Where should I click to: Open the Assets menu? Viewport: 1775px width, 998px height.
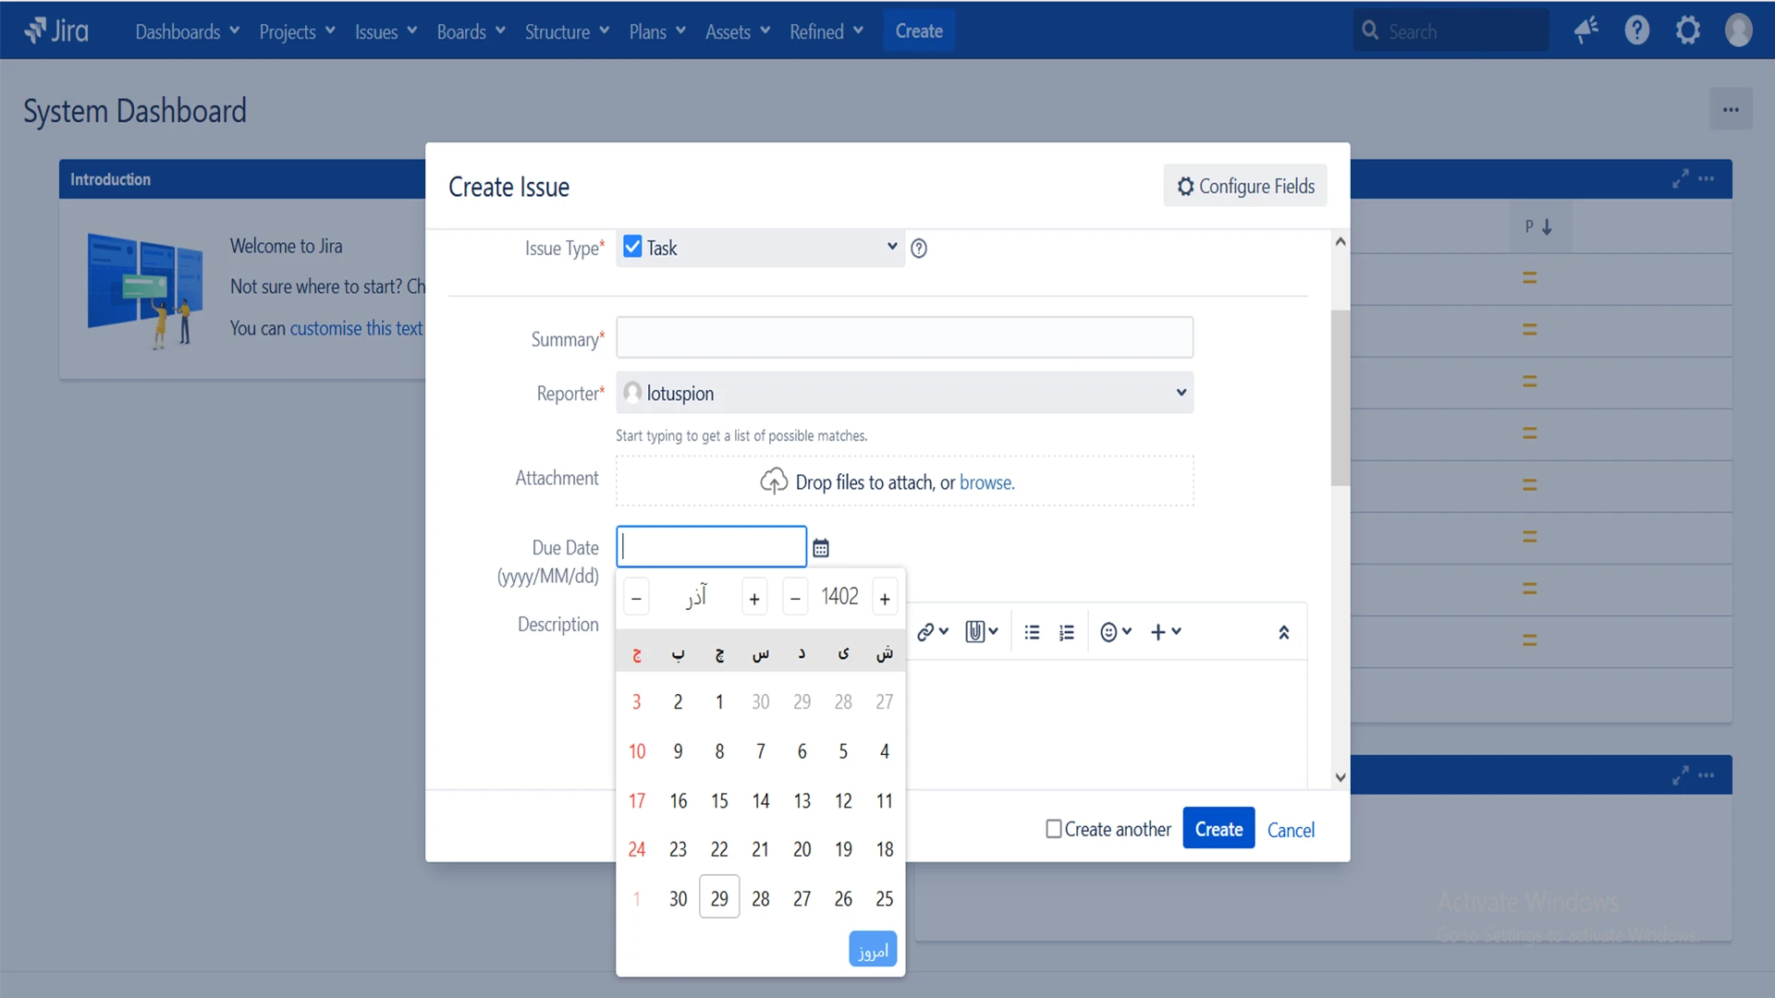(738, 31)
